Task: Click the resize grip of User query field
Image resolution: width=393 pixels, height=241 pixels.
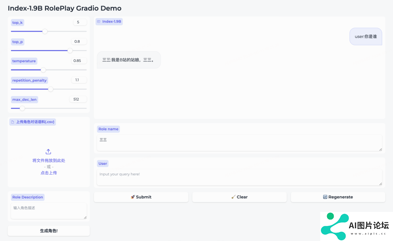Action: point(381,184)
